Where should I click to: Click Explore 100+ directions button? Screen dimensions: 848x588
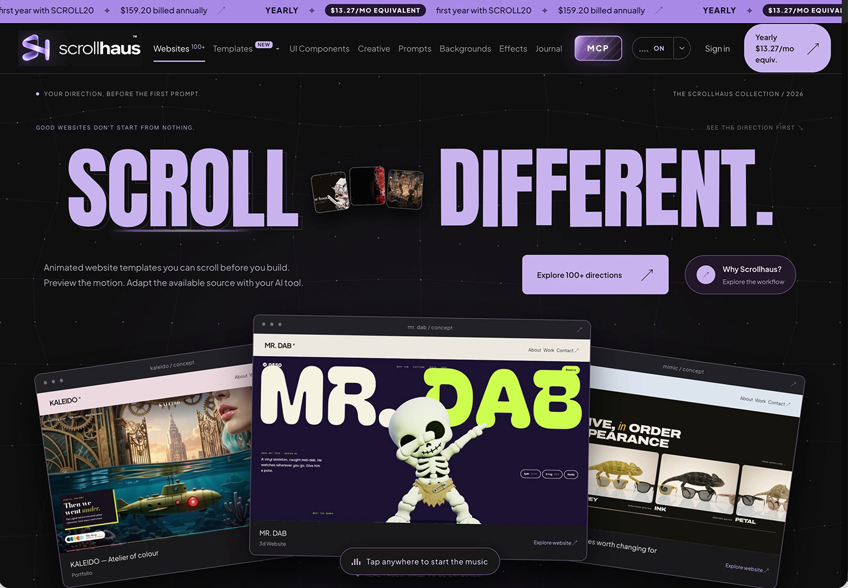point(595,274)
